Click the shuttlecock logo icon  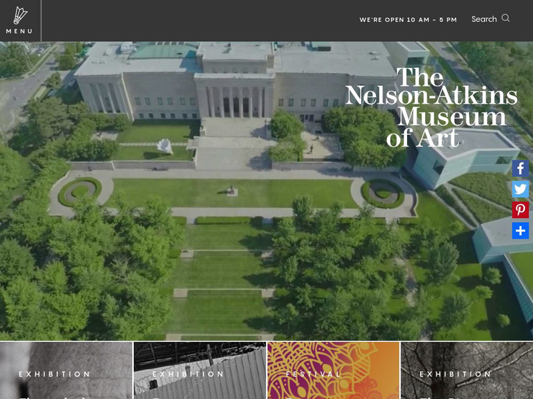click(x=20, y=15)
